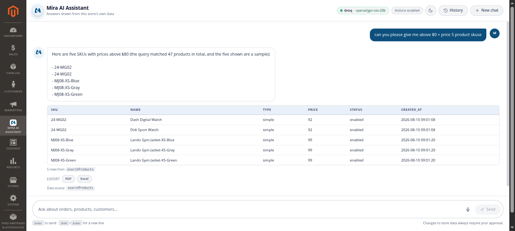Start a New chat
515x231 pixels.
pos(487,11)
